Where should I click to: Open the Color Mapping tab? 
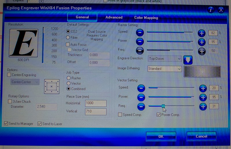click(x=146, y=18)
